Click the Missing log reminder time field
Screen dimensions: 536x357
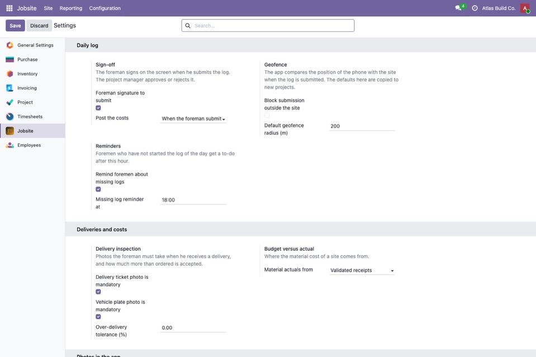click(x=193, y=200)
